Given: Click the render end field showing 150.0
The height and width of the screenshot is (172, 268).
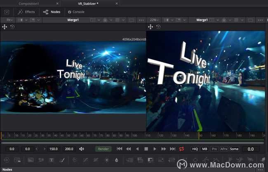Looking at the screenshot, I should [x=54, y=149].
